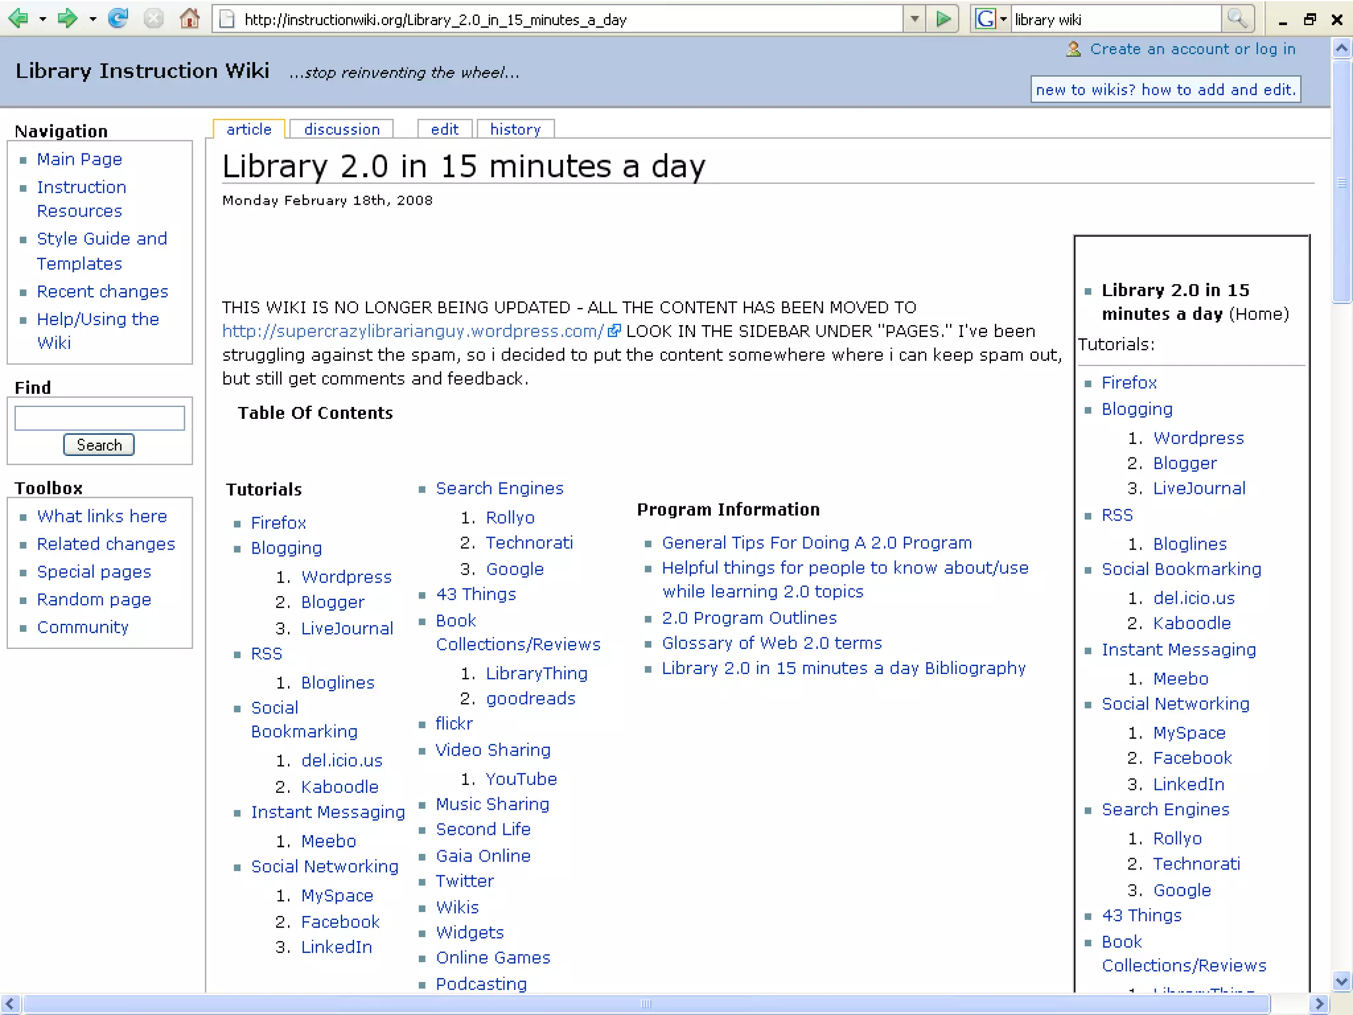Click inside the Find input field

100,418
